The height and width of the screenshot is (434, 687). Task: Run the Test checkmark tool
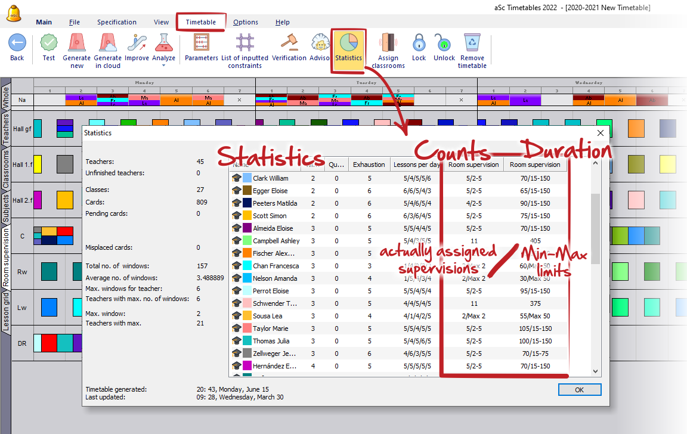49,43
